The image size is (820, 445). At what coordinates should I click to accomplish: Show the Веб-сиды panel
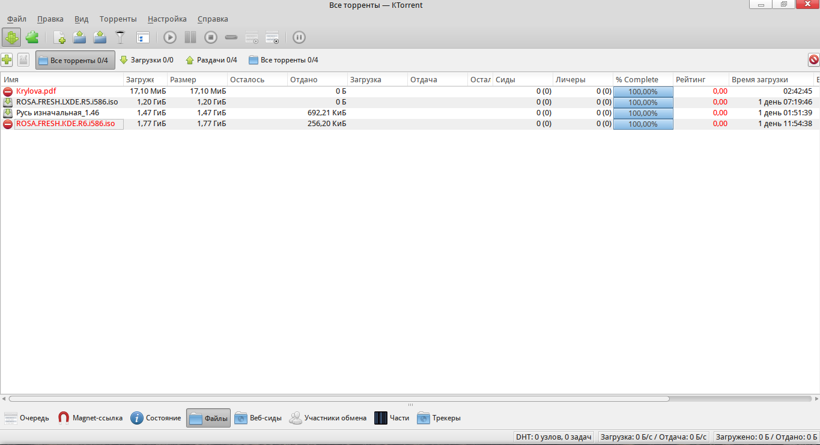(x=258, y=418)
